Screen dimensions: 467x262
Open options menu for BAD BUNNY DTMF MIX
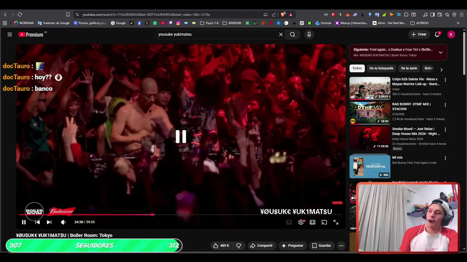point(445,105)
